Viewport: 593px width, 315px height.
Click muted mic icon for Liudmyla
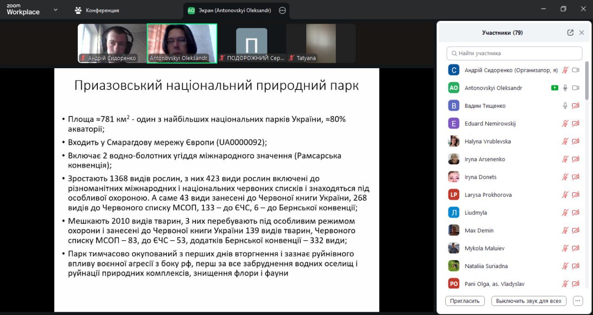point(565,212)
